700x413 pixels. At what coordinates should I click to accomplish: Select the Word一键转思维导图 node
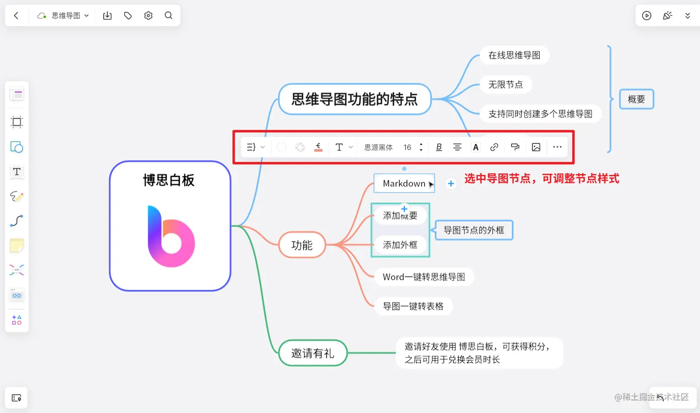point(424,277)
